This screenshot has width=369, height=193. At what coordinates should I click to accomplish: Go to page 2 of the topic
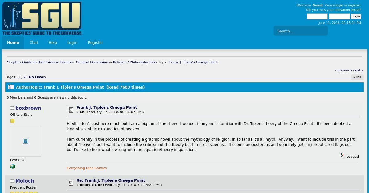click(24, 77)
